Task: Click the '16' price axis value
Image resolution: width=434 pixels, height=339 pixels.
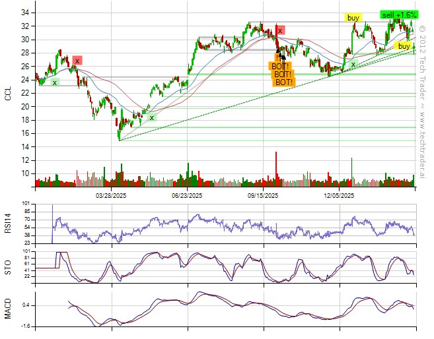Action: (24, 133)
